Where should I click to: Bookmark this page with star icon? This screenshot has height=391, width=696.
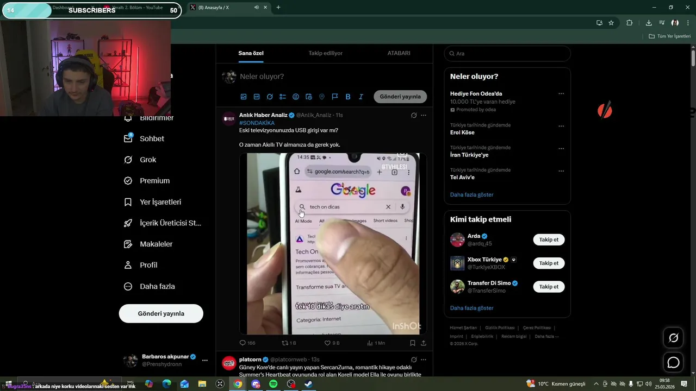click(611, 23)
